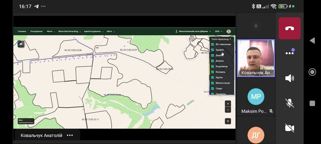Zoom out the map with minus button

pos(228,110)
